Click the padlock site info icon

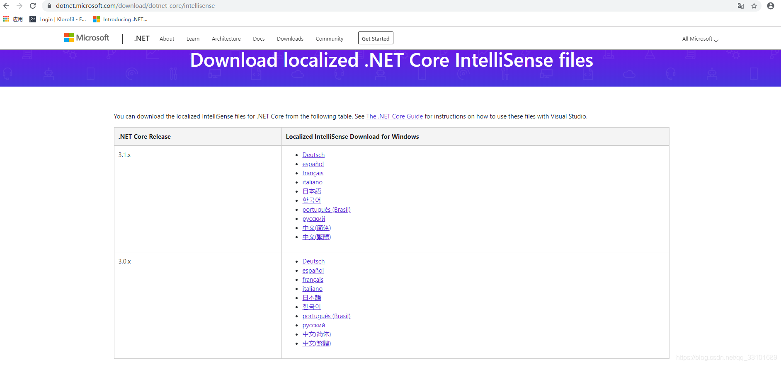(49, 6)
